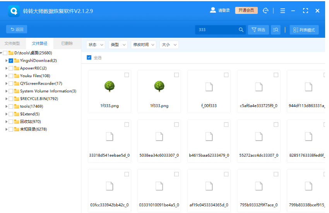Open the 修改时间 filter dropdown
Image resolution: width=329 pixels, height=213 pixels.
click(143, 45)
